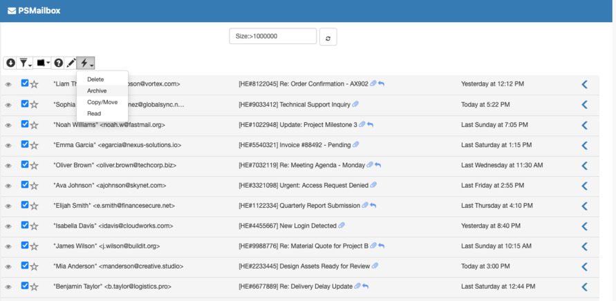Viewport: 616px width, 301px height.
Task: Expand Isabella Davis email with chevron
Action: click(584, 226)
